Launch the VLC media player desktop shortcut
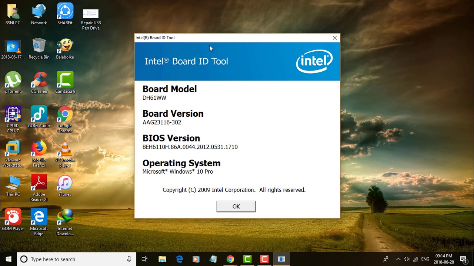Screen dimensions: 474x266 click(65, 154)
